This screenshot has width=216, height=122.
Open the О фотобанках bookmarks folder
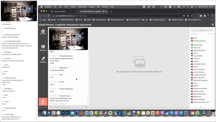(99, 20)
